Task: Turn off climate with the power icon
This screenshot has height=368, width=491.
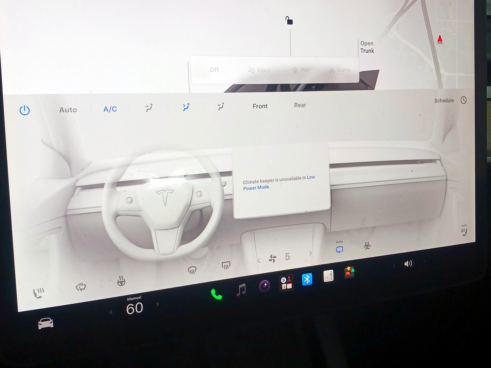Action: (x=25, y=110)
